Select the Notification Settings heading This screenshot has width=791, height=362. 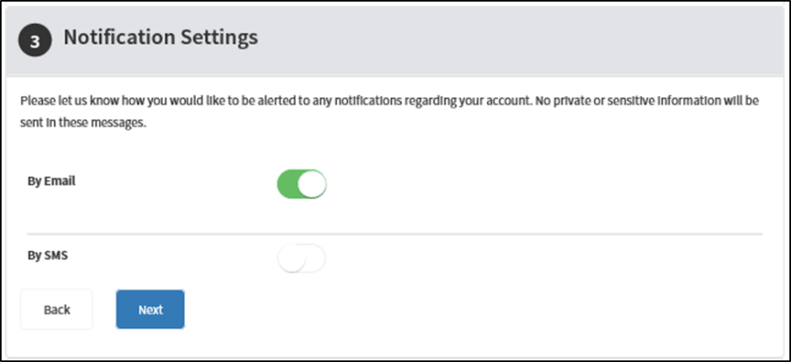tap(161, 37)
